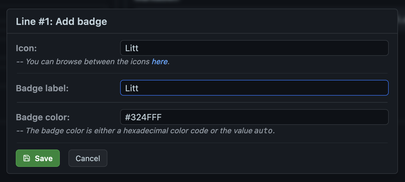Click the 'Badge color:' field label
405x182 pixels.
point(43,117)
